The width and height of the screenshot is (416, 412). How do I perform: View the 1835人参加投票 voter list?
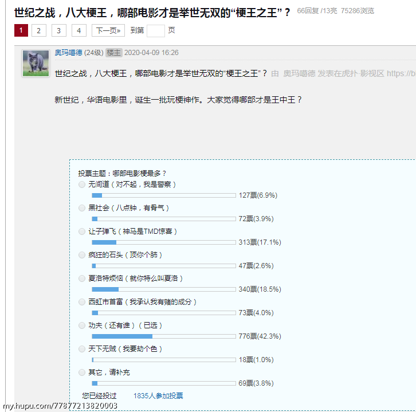[158, 396]
